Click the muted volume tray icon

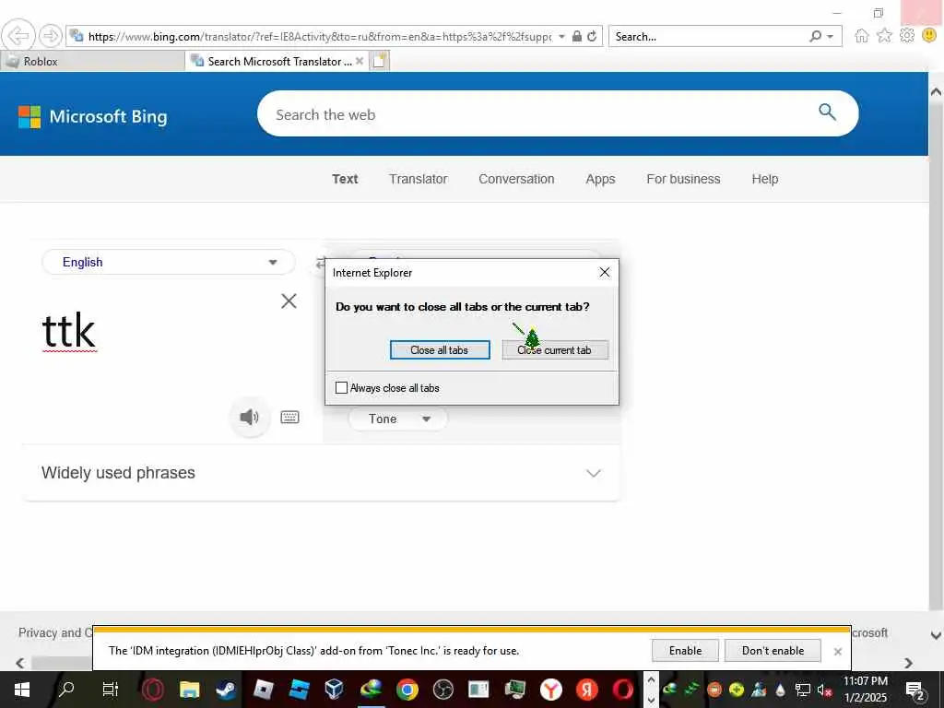coord(824,690)
